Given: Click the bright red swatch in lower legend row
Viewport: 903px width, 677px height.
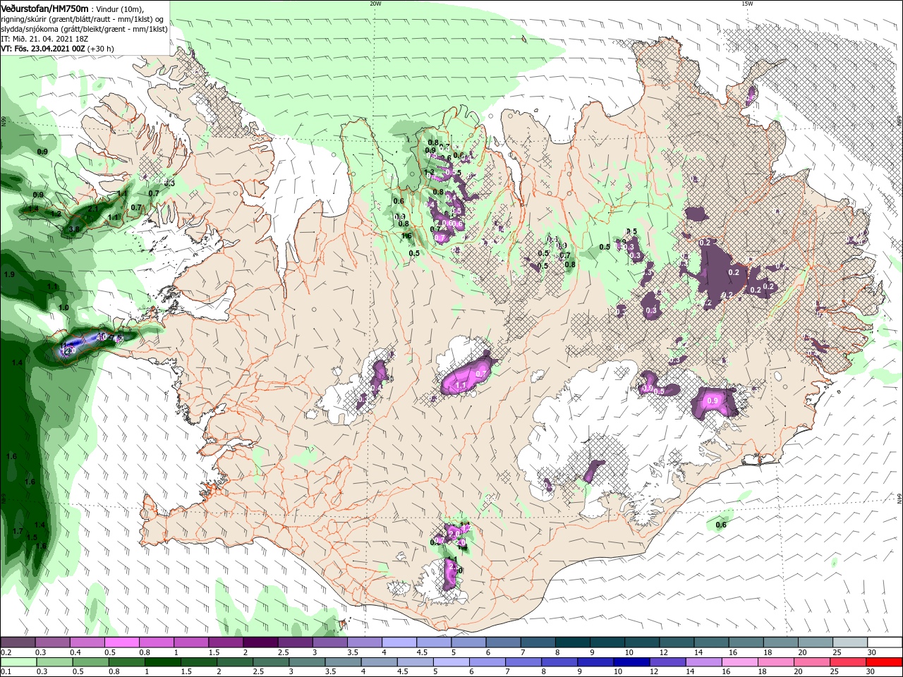Looking at the screenshot, I should tap(883, 662).
